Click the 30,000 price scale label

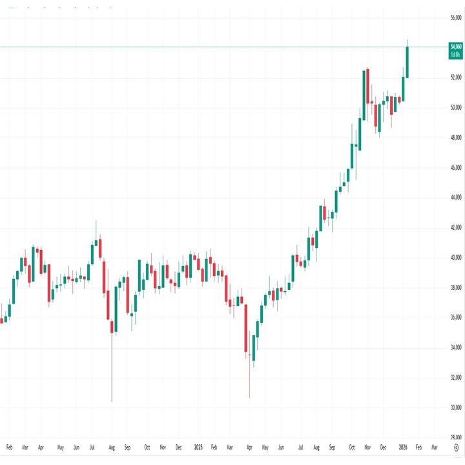[455, 408]
